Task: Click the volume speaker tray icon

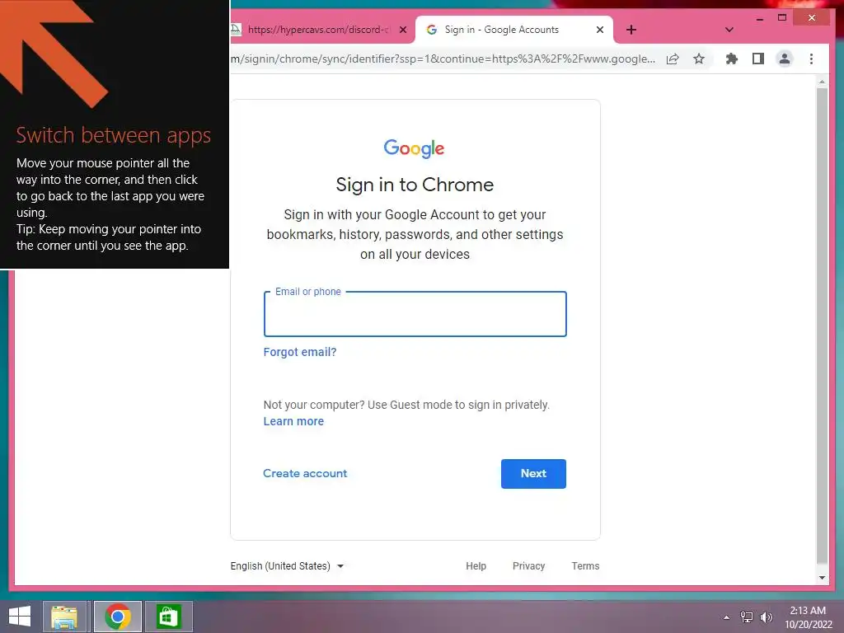Action: tap(766, 617)
